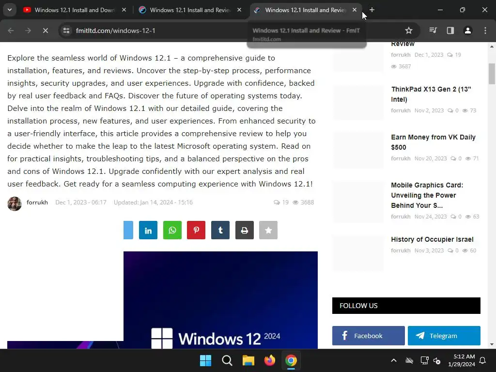Close the active third tab
496x372 pixels.
pos(355,10)
